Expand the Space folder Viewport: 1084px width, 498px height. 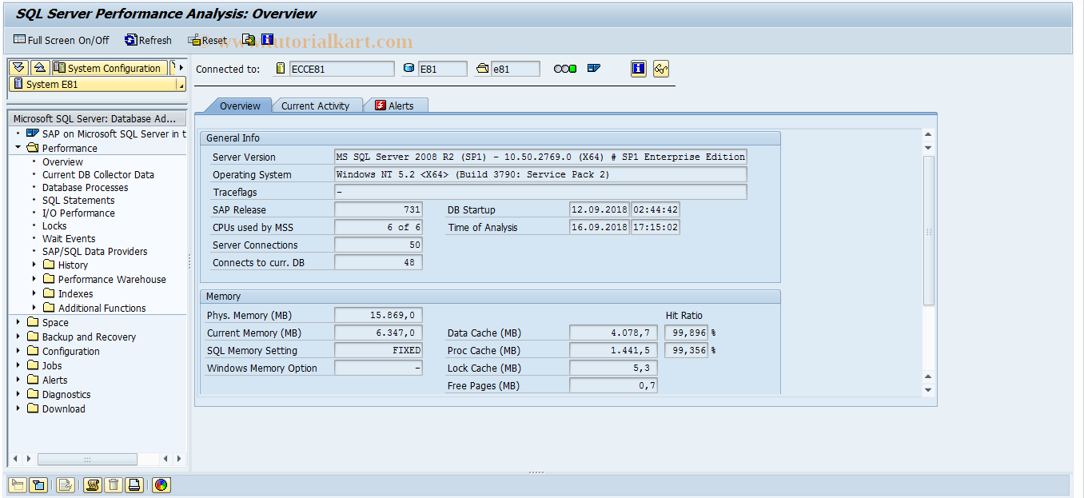pyautogui.click(x=18, y=322)
